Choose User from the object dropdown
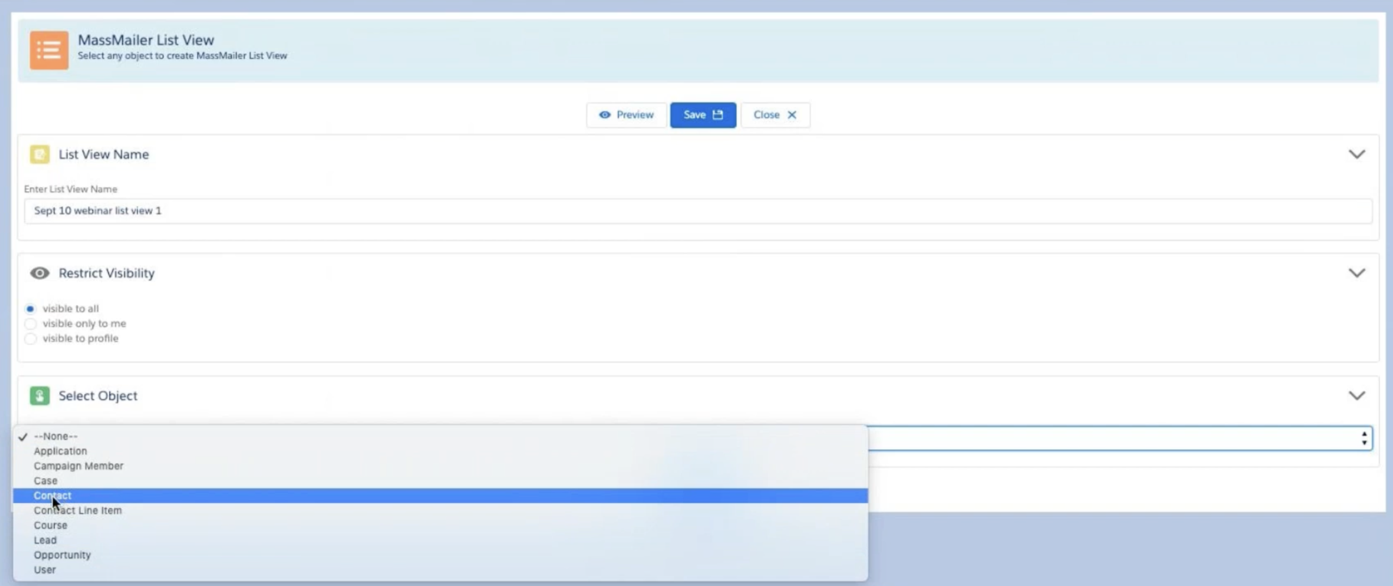This screenshot has width=1393, height=586. (x=440, y=570)
